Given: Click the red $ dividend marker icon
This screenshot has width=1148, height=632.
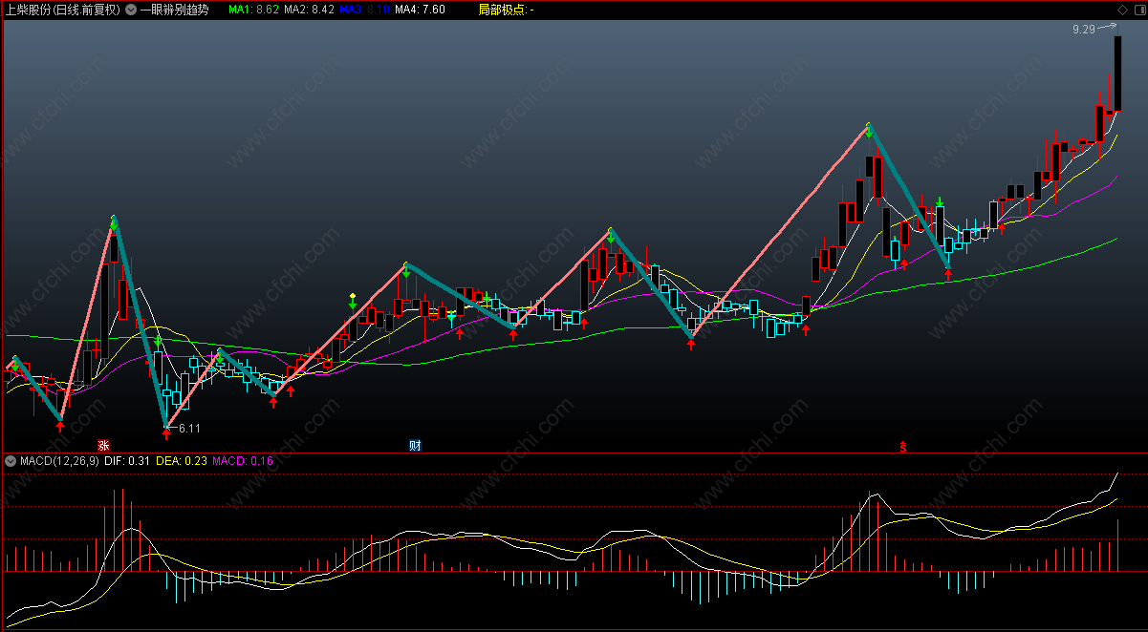Looking at the screenshot, I should coord(901,445).
